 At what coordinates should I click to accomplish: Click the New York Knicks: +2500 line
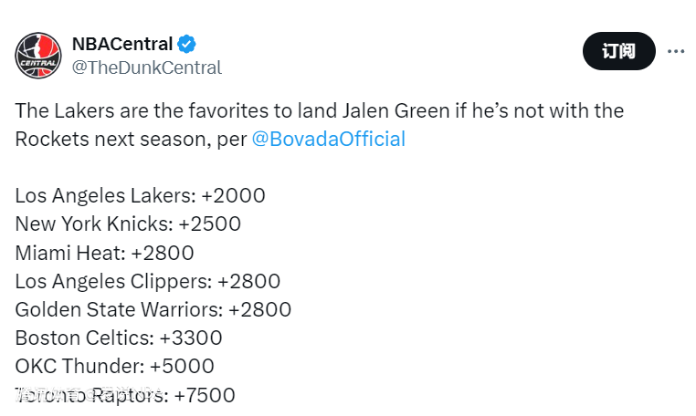click(x=128, y=224)
